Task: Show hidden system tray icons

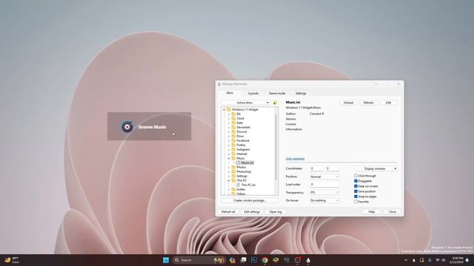Action: [x=406, y=260]
